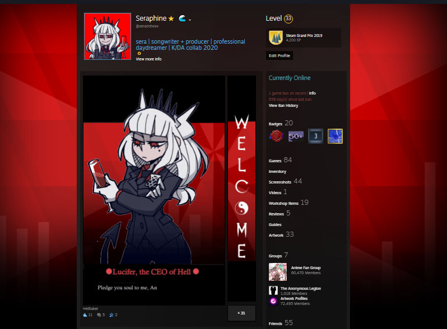Click The Anonymous Legion group icon
447x329 pixels.
273,290
